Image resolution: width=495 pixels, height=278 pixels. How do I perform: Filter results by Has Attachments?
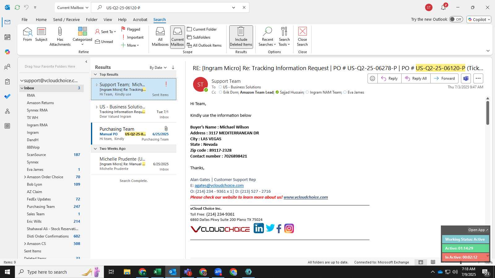60,36
